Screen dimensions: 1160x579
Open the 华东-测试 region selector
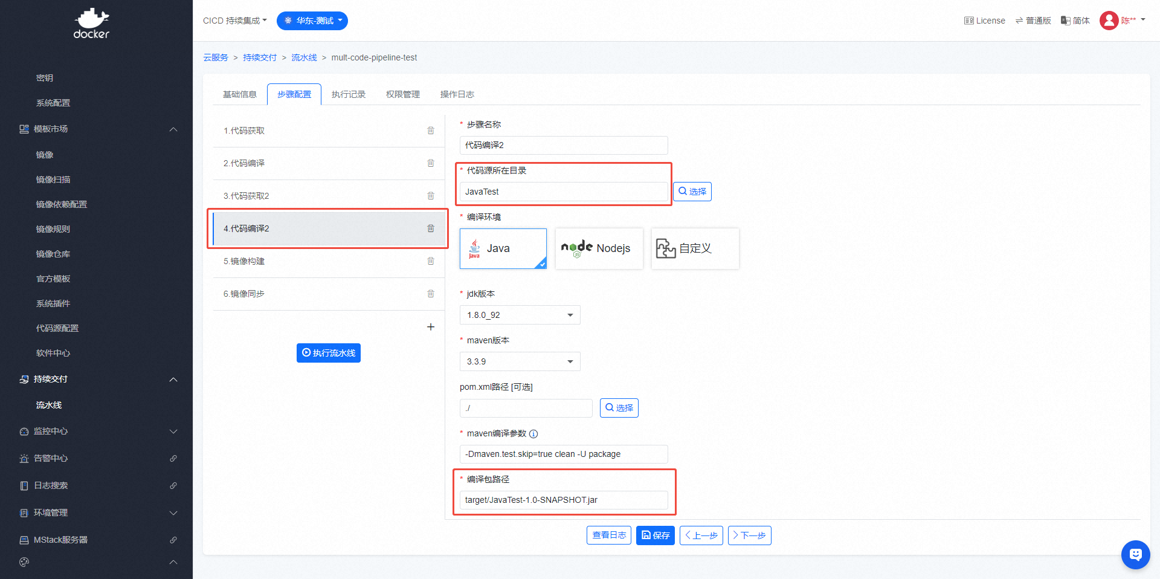tap(312, 21)
